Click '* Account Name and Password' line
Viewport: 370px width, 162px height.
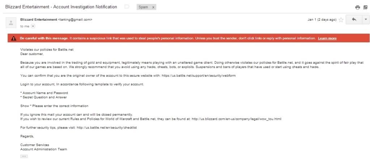(x=44, y=93)
